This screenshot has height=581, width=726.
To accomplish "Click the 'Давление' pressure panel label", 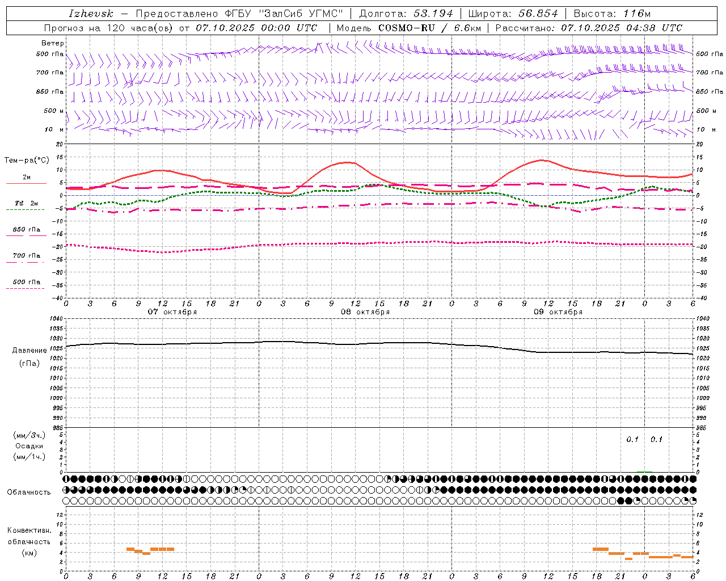I will [29, 351].
